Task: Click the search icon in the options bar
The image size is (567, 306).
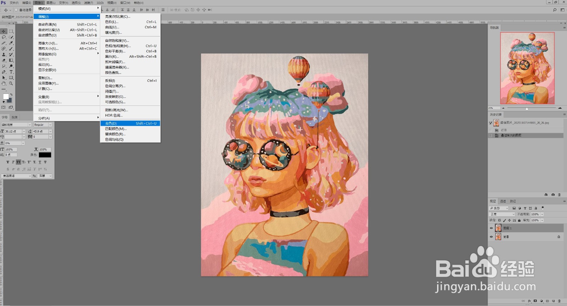Action: (x=555, y=10)
